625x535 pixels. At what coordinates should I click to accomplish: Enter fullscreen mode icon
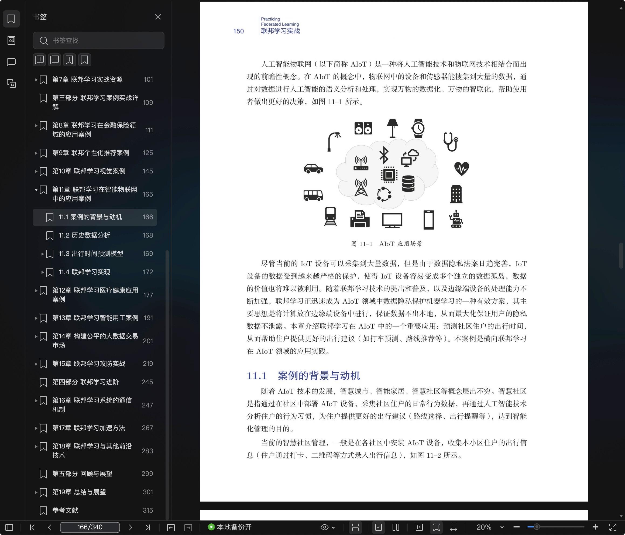[x=613, y=527]
